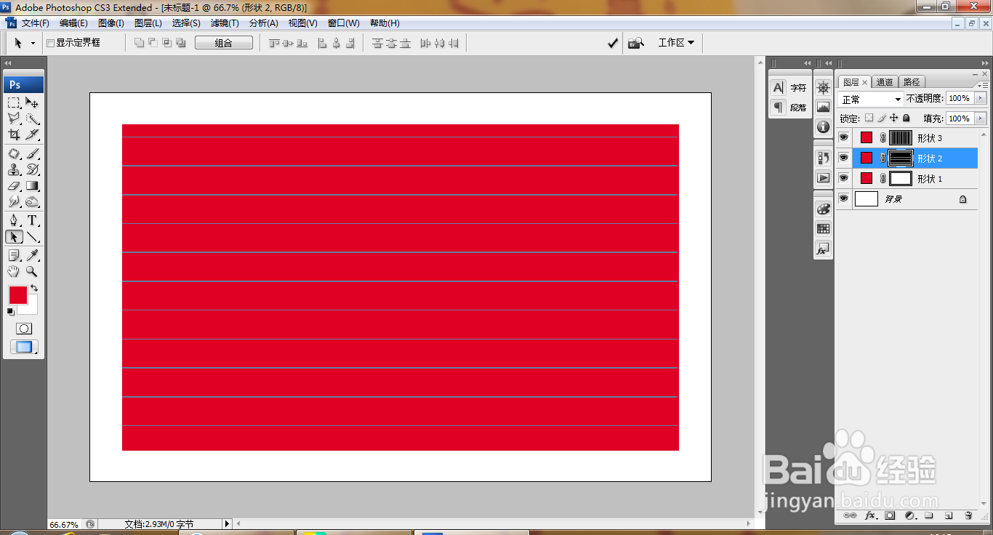Viewport: 993px width, 535px height.
Task: Add a layer style with fx
Action: click(870, 515)
